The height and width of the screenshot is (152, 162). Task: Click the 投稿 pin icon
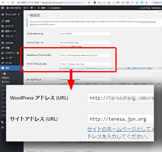[2, 21]
